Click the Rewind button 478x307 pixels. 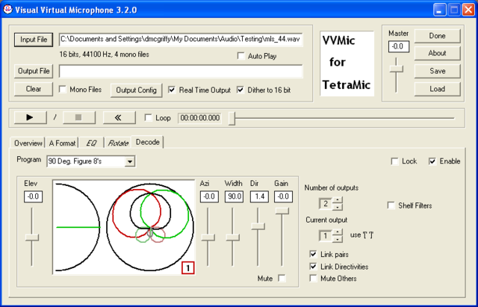[x=119, y=118]
